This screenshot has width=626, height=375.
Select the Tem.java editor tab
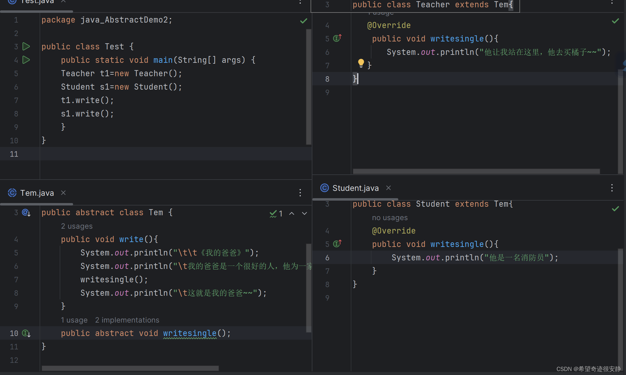tap(37, 193)
